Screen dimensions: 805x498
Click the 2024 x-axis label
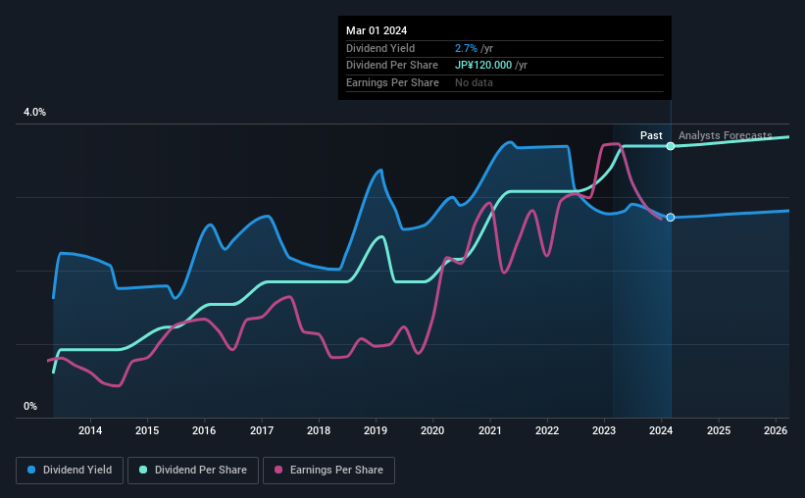(661, 430)
